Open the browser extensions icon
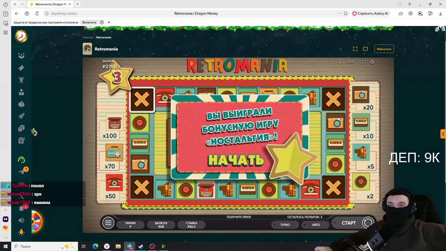The height and width of the screenshot is (251, 446). click(430, 13)
